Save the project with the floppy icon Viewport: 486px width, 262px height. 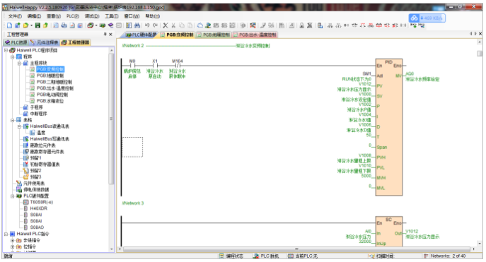coord(37,25)
